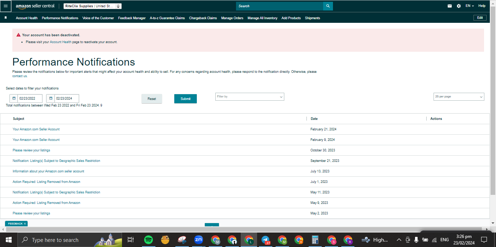This screenshot has width=496, height=247.
Task: Open Chargeback Claims
Action: coord(203,18)
